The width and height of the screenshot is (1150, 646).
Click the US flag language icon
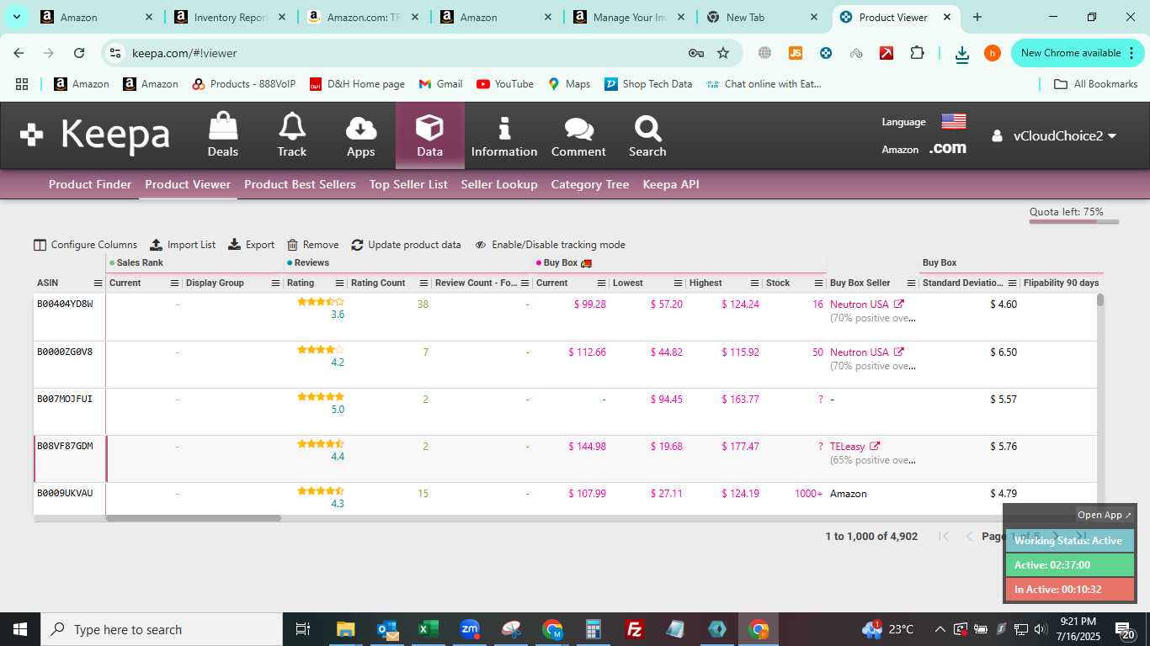click(954, 122)
